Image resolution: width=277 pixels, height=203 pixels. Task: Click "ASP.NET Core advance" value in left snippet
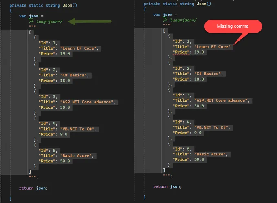click(x=88, y=102)
